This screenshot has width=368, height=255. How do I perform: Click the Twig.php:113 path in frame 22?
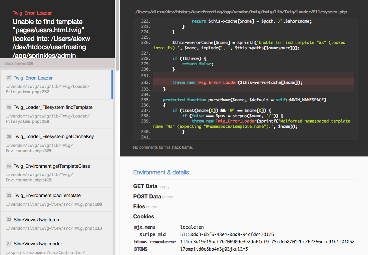click(x=54, y=228)
